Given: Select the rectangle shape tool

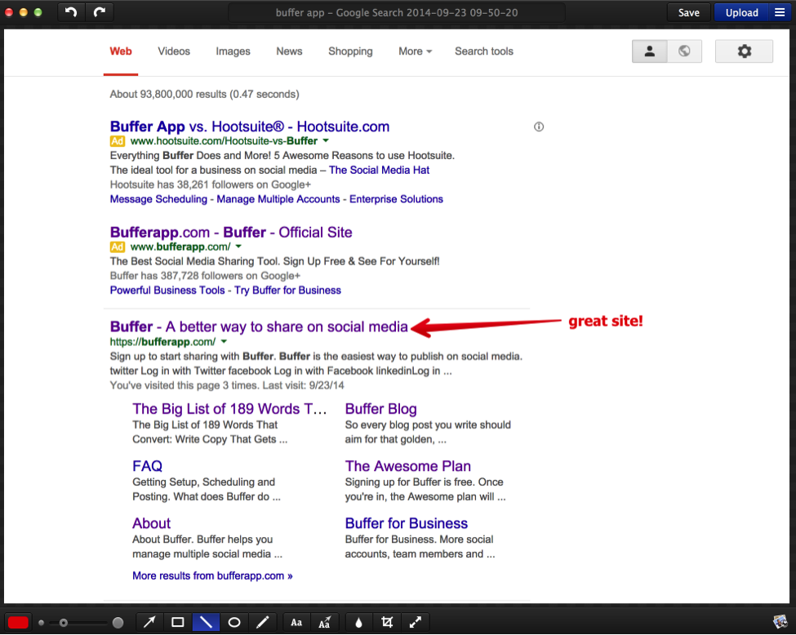Looking at the screenshot, I should [x=178, y=622].
